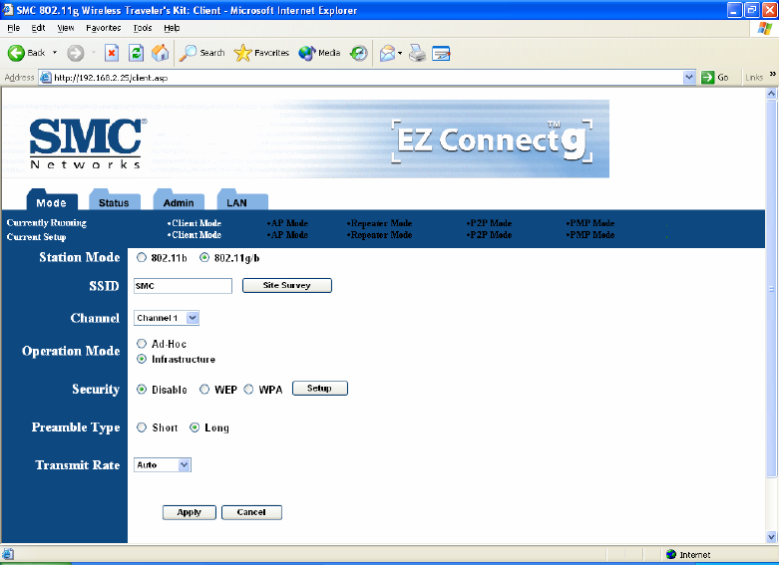Open the Help menu

172,28
